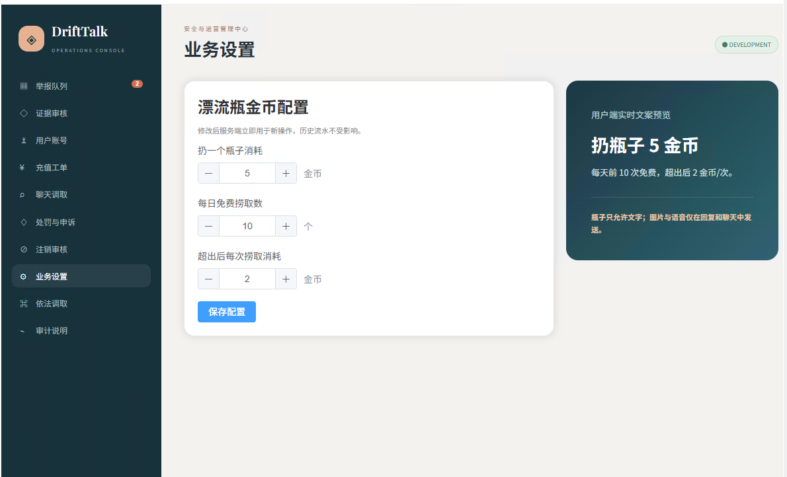The image size is (787, 477).
Task: Open 审计说明 in the sidebar
Action: (x=81, y=331)
